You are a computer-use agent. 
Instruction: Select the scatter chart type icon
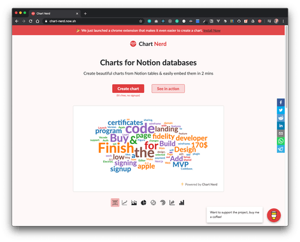click(x=172, y=203)
